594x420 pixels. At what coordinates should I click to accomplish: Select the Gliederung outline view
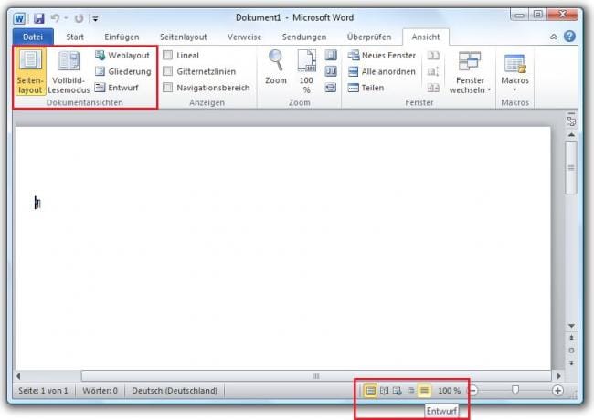point(123,71)
